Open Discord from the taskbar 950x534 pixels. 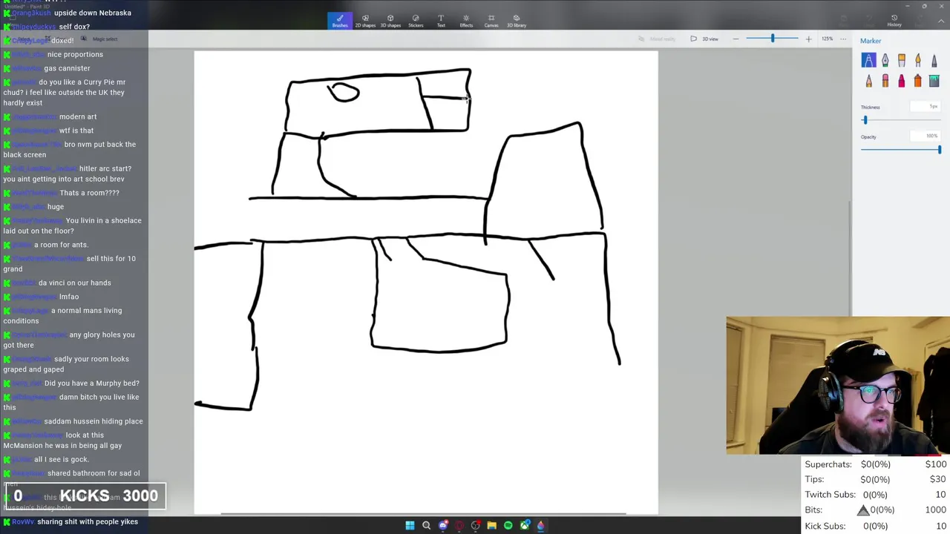443,525
